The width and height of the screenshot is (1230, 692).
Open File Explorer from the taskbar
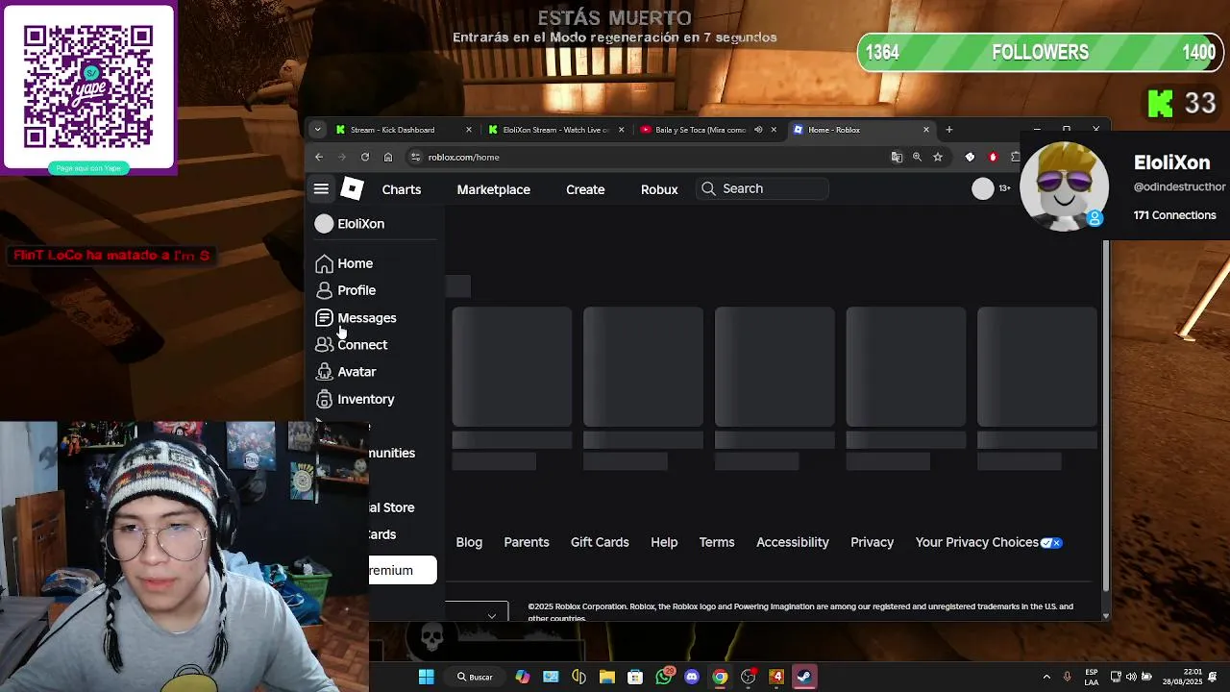tap(607, 677)
